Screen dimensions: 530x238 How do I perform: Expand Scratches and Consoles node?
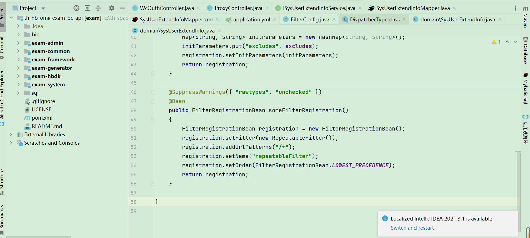[11, 143]
